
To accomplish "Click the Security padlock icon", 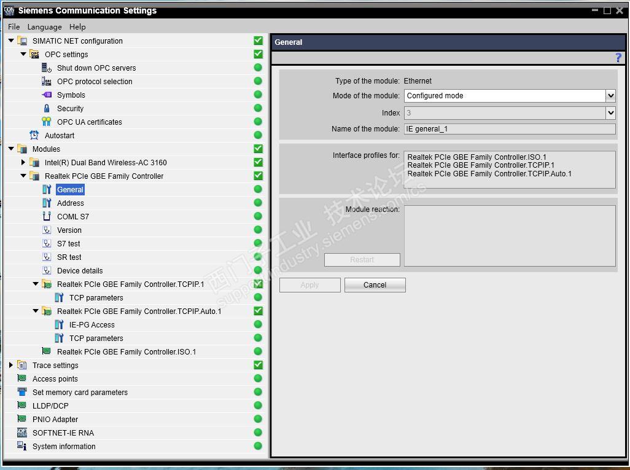I will click(47, 109).
